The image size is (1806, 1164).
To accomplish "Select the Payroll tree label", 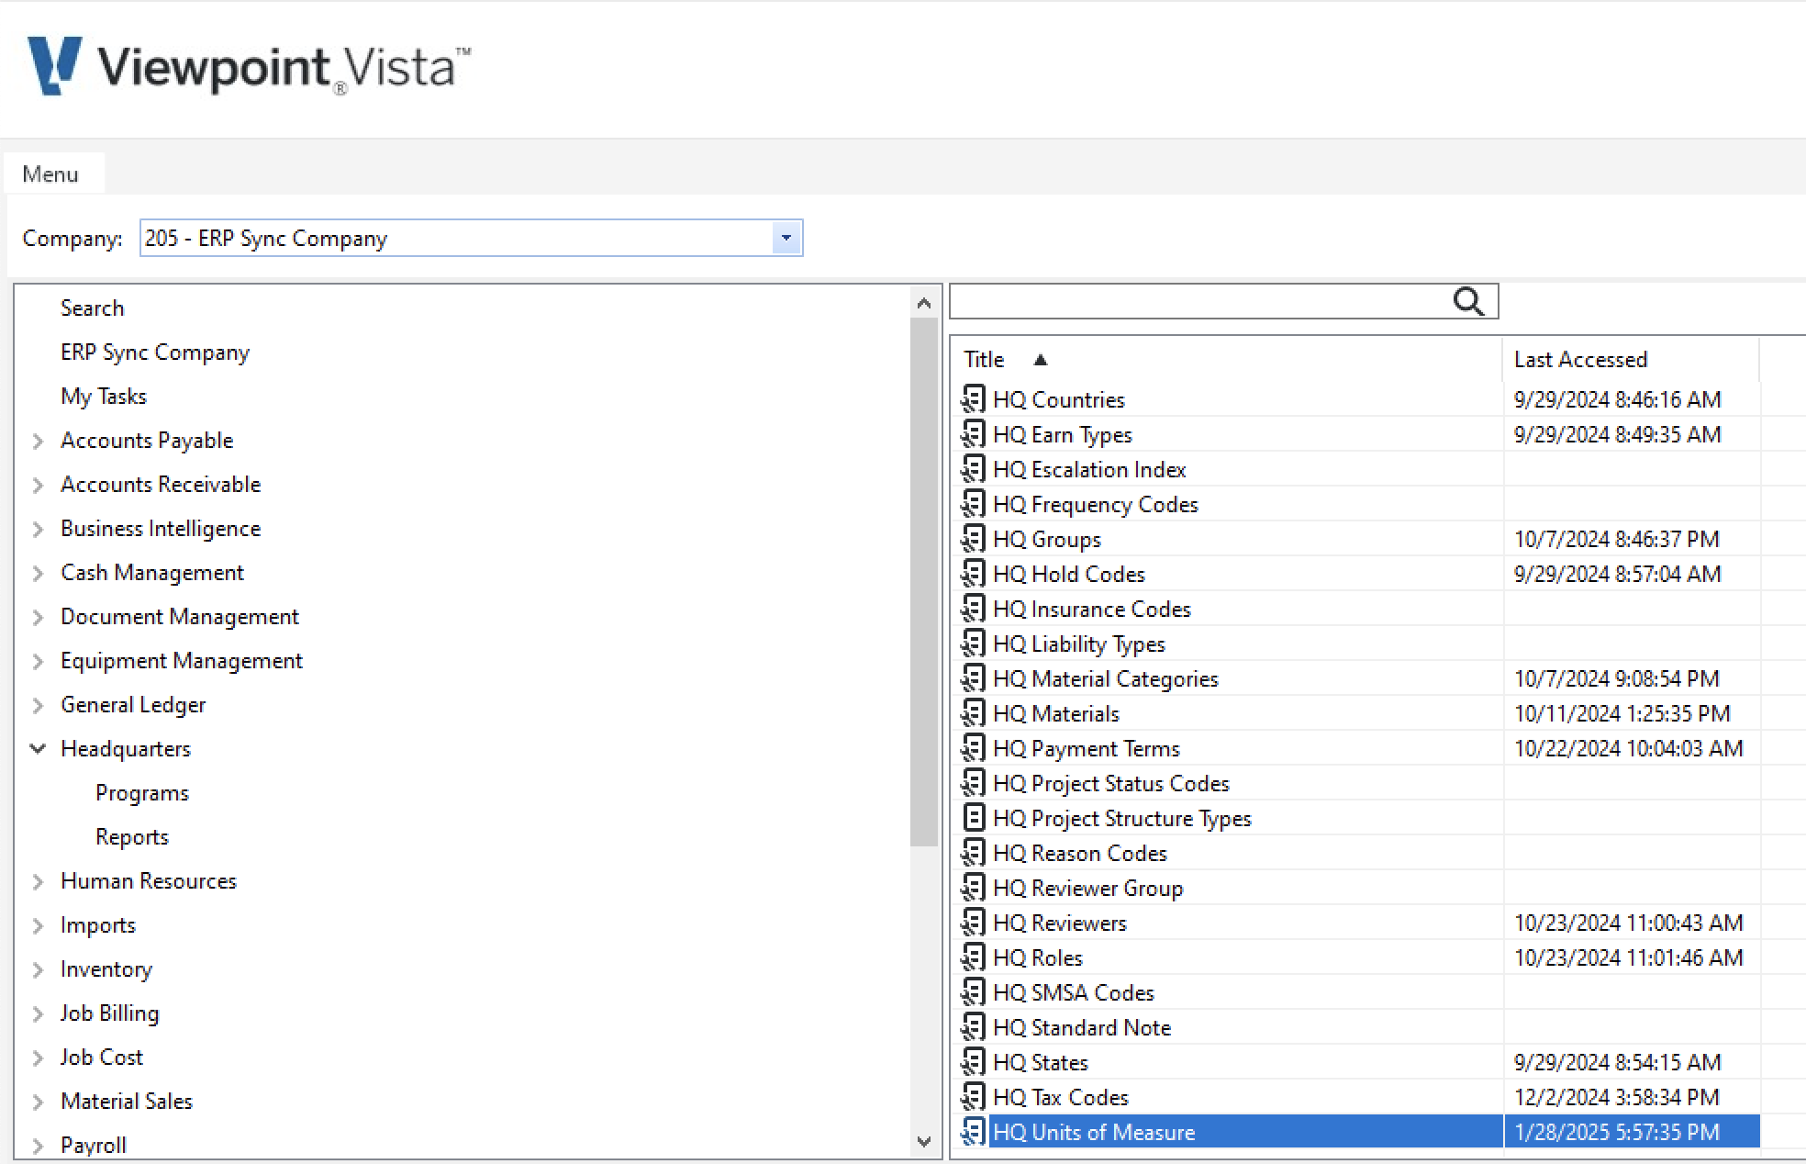I will pyautogui.click(x=94, y=1146).
